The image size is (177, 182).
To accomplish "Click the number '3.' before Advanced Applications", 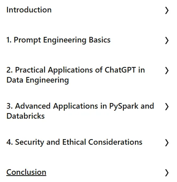I will tap(10, 106).
